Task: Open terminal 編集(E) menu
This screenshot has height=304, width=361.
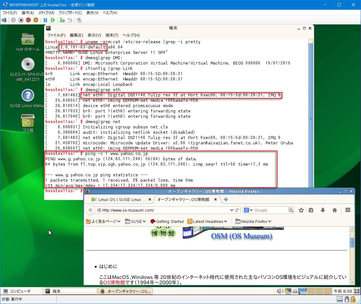Action: tap(76, 35)
